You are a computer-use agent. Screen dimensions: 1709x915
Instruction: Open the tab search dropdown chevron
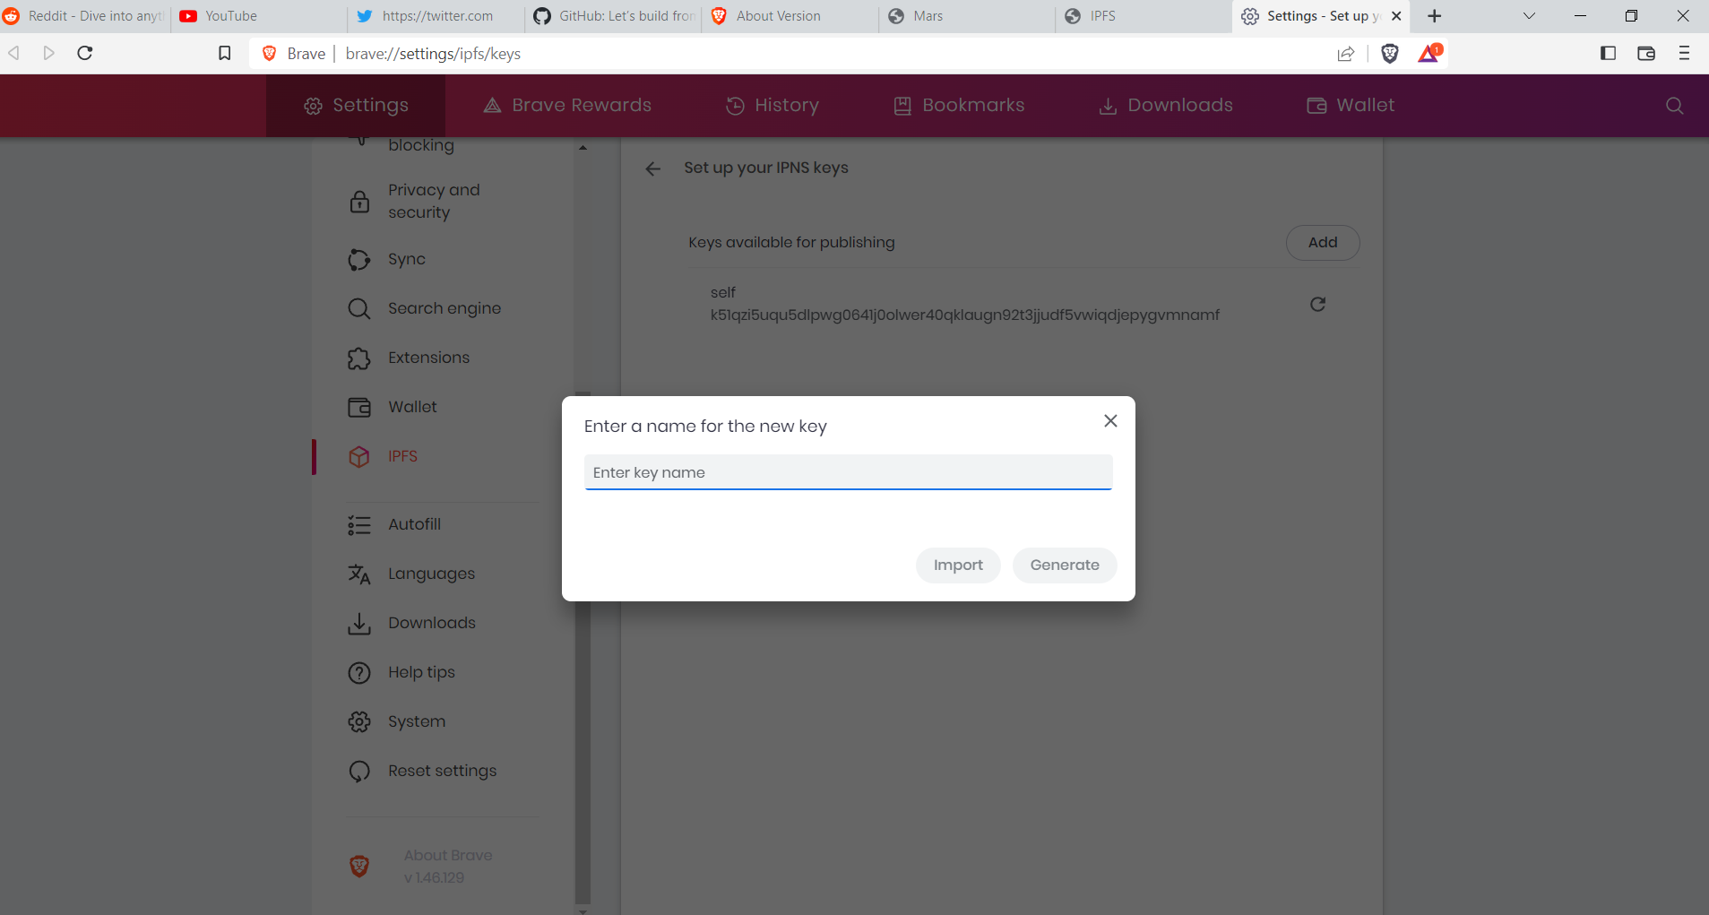tap(1528, 15)
